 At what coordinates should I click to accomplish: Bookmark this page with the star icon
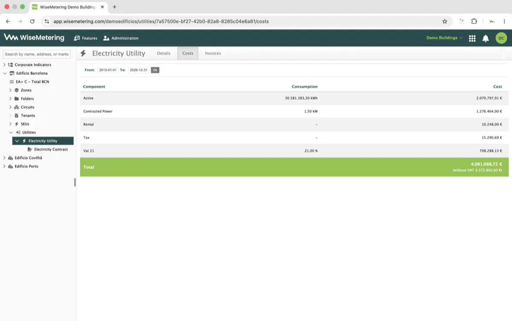tap(445, 21)
